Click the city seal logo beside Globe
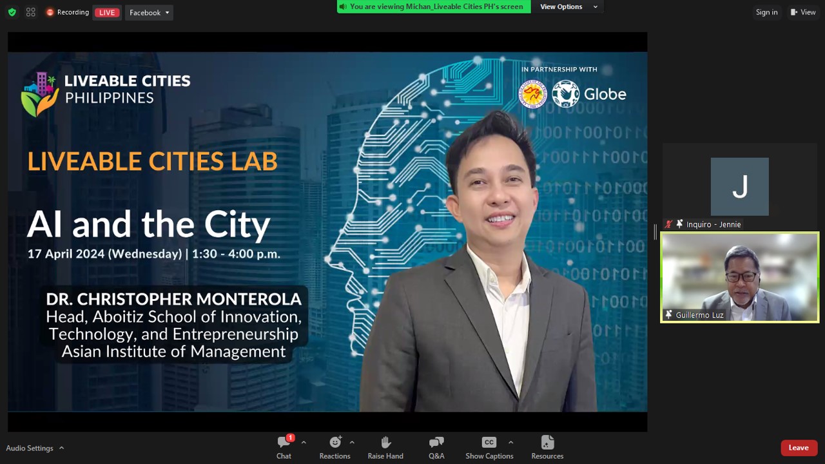 [533, 94]
